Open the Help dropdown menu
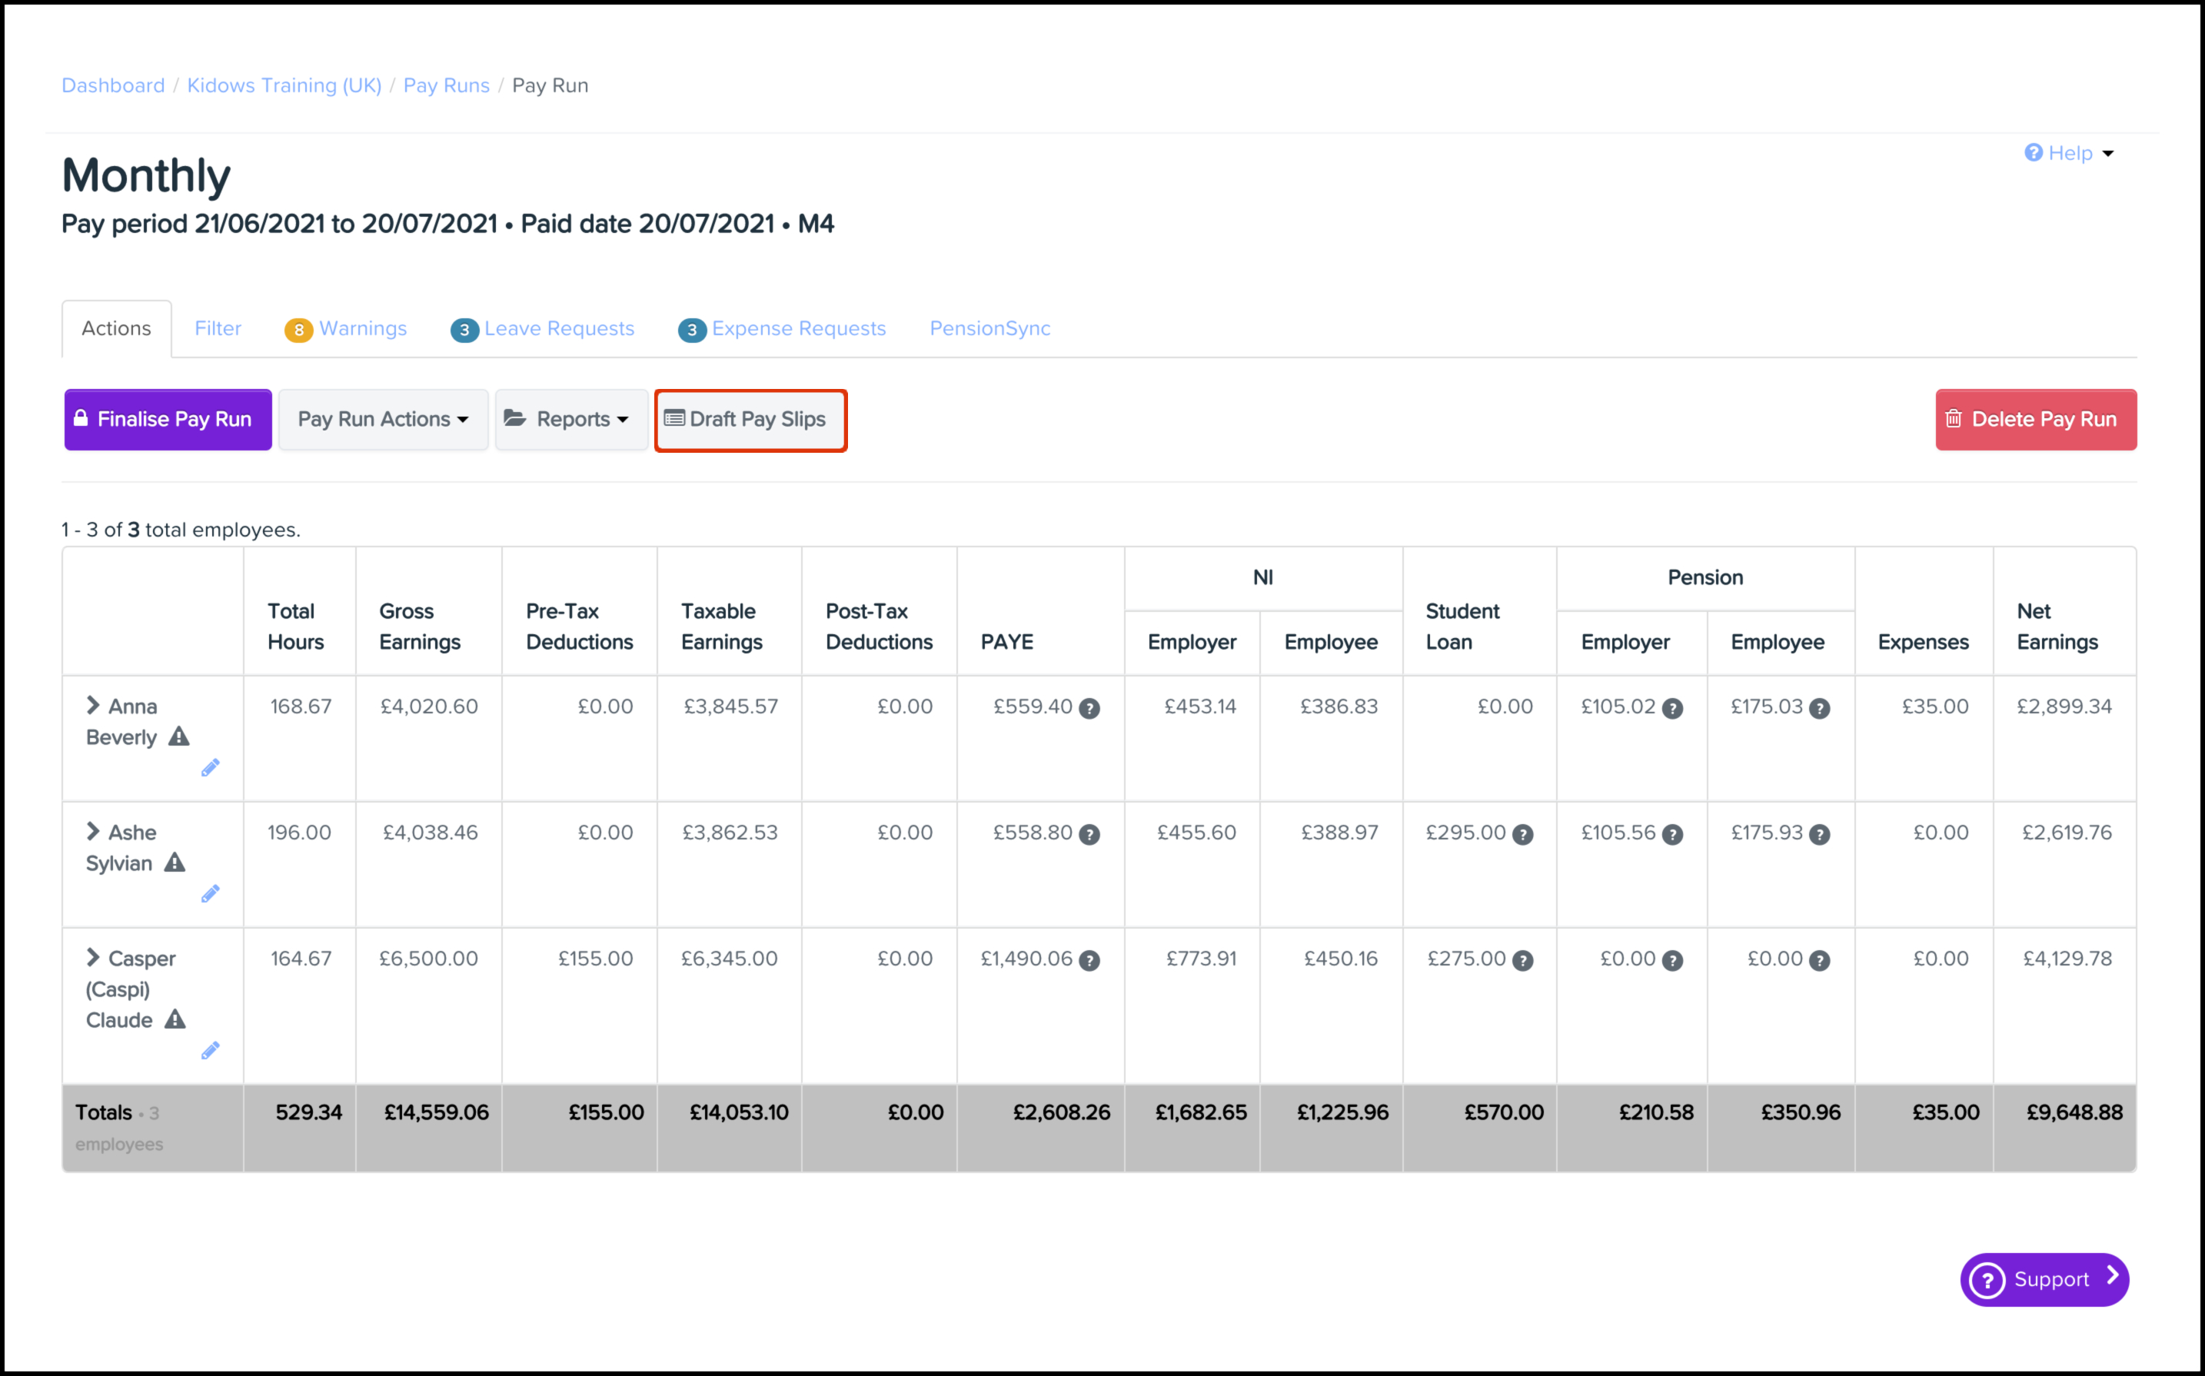The image size is (2205, 1376). click(2070, 153)
